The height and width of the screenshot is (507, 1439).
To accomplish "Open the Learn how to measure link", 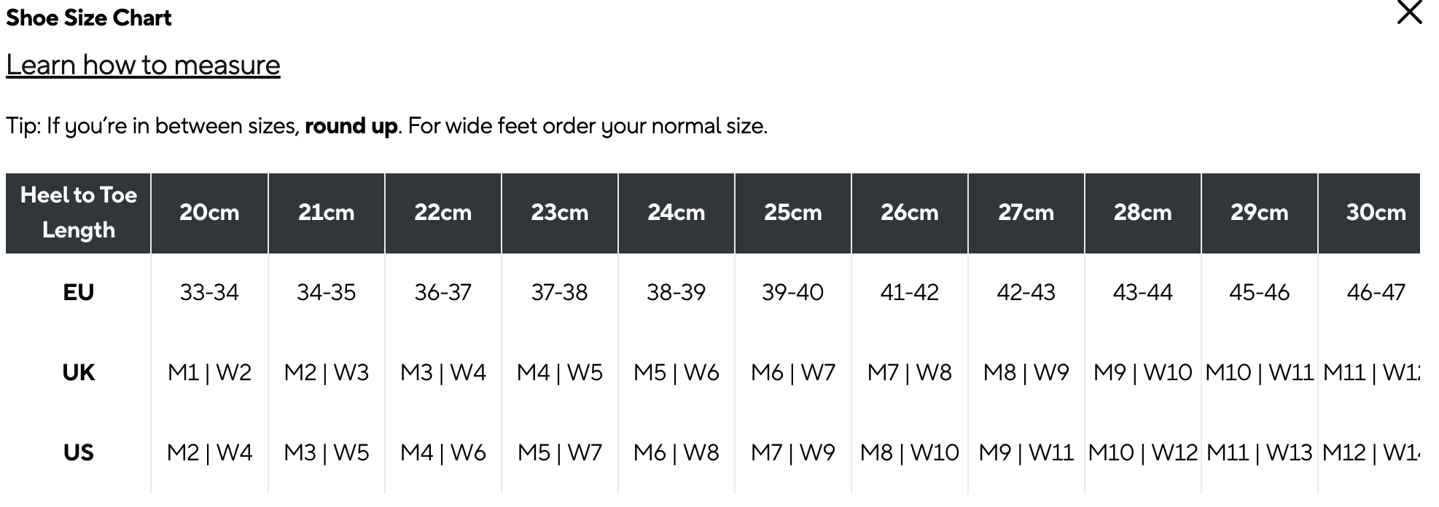I will pyautogui.click(x=143, y=65).
